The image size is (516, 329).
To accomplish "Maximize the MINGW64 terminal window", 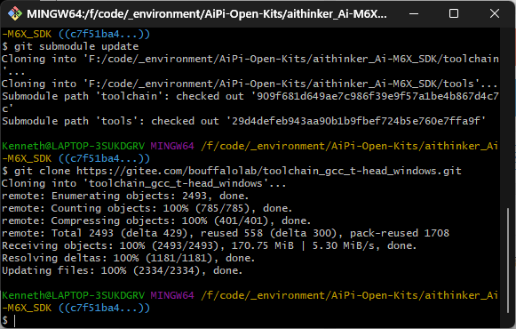I will coord(454,14).
